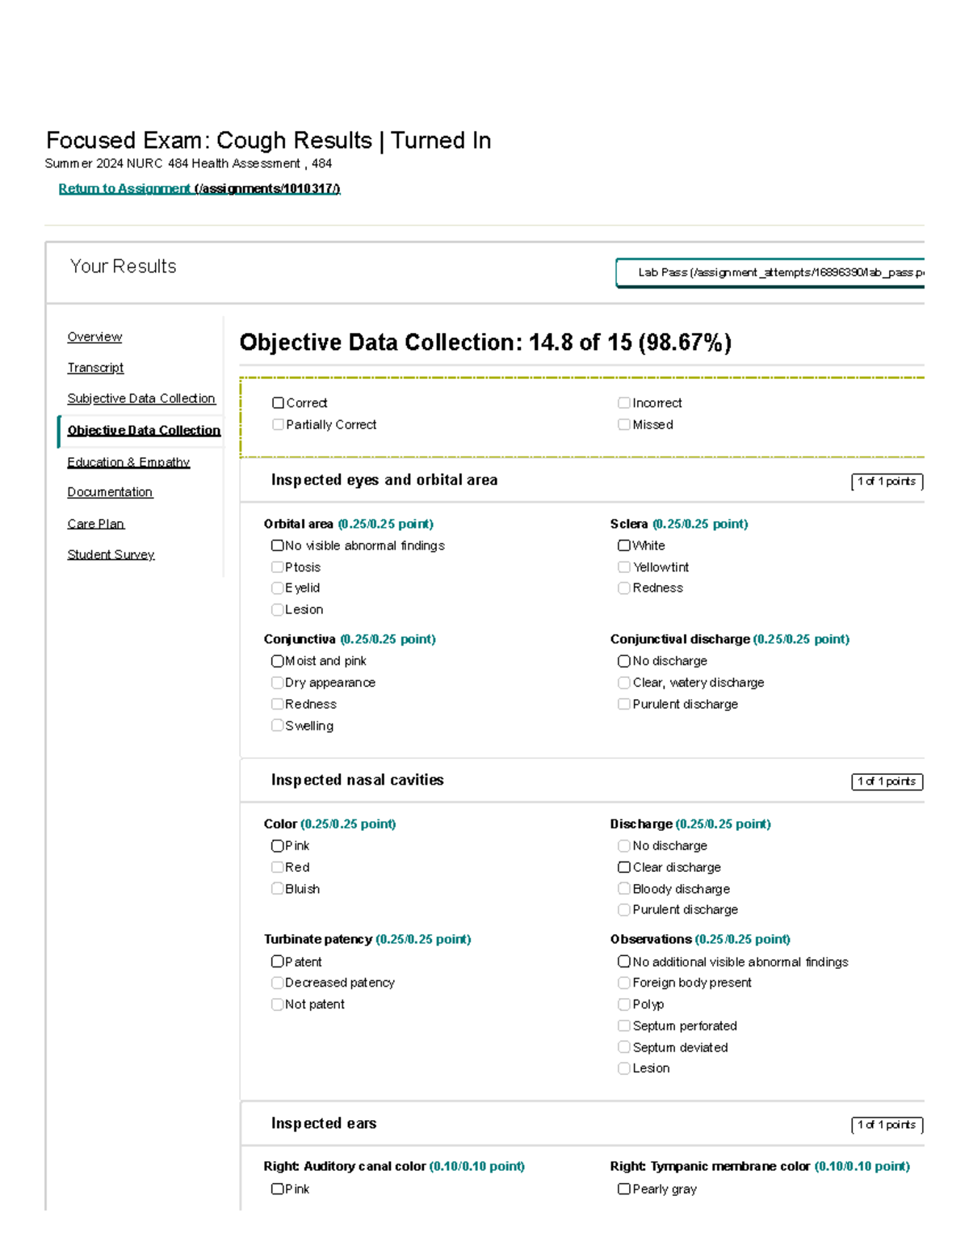
Task: Open the Student Survey section
Action: pos(111,554)
